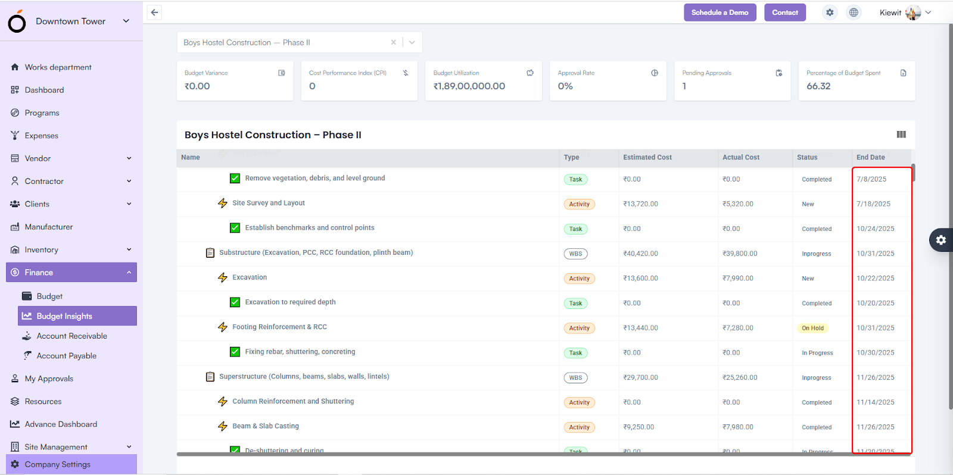Click the Superstructure WBS clipboard icon
This screenshot has width=953, height=475.
(210, 377)
